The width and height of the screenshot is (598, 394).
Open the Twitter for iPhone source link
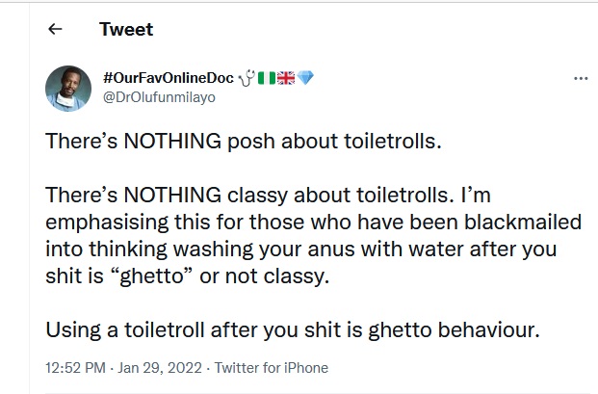[271, 368]
